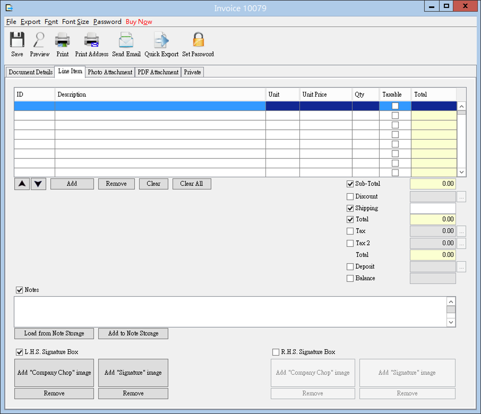Open the Private tab
The image size is (481, 414).
click(192, 72)
